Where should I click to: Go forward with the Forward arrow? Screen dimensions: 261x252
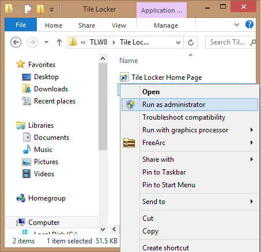[32, 42]
